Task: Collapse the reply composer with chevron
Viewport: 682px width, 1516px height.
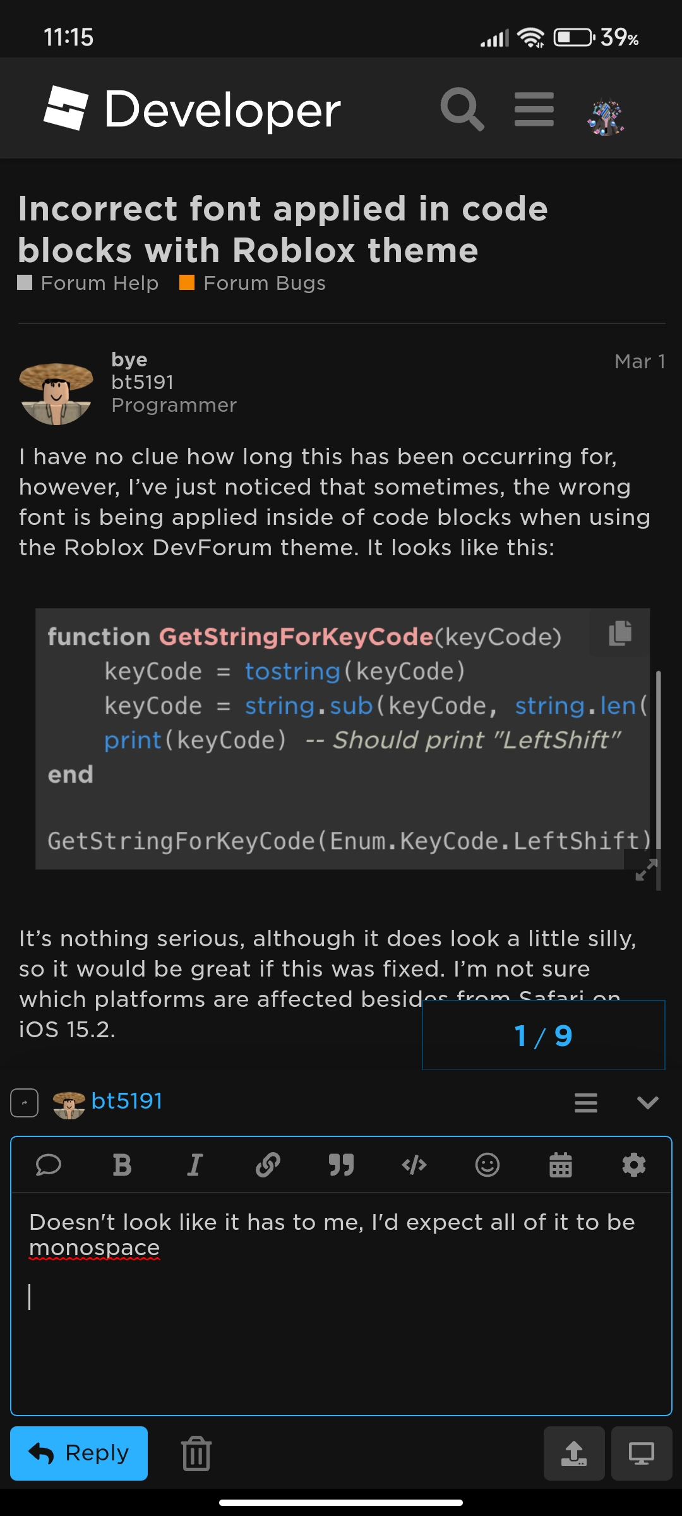Action: tap(648, 1102)
